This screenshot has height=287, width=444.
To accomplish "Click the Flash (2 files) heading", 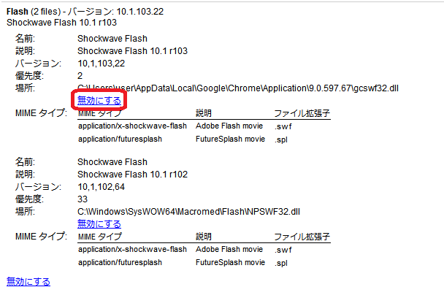I will click(x=85, y=12).
